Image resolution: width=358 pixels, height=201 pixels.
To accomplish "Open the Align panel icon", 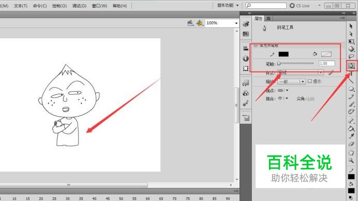I will [246, 48].
